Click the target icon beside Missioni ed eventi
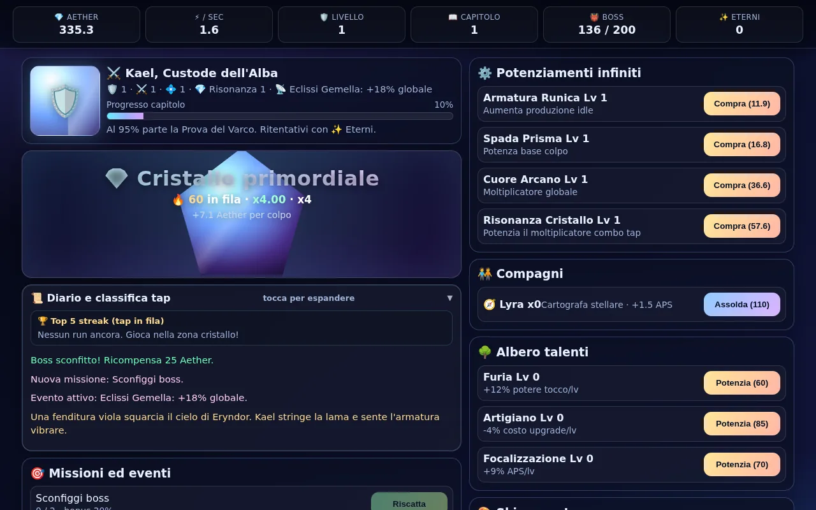816x510 pixels. click(x=38, y=473)
